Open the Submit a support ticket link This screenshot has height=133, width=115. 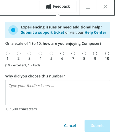point(43,32)
